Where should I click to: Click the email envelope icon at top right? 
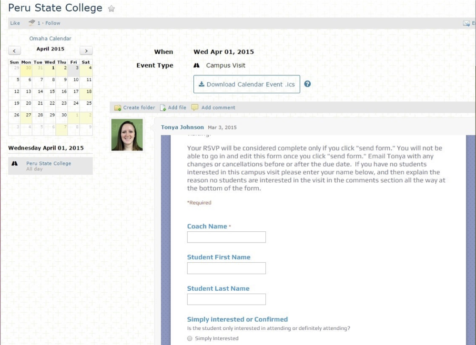click(x=466, y=23)
